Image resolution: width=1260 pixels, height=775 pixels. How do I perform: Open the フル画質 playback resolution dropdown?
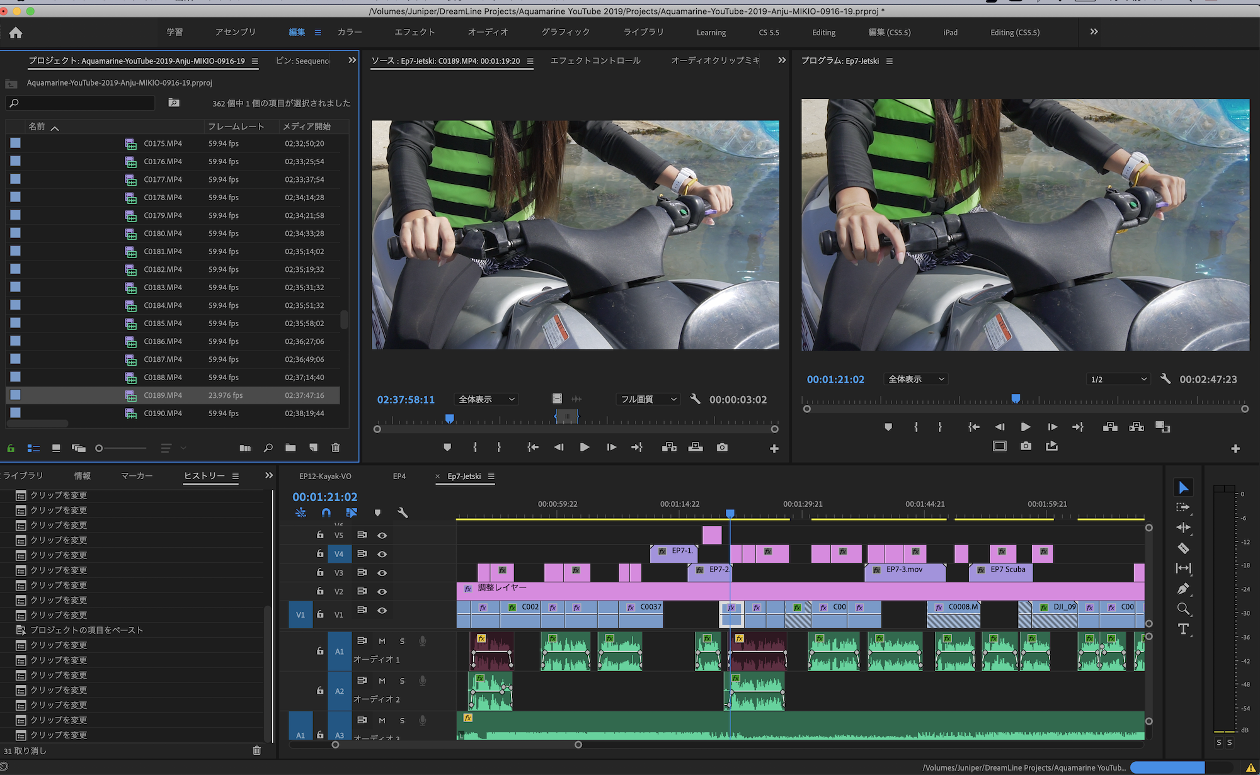pos(648,399)
